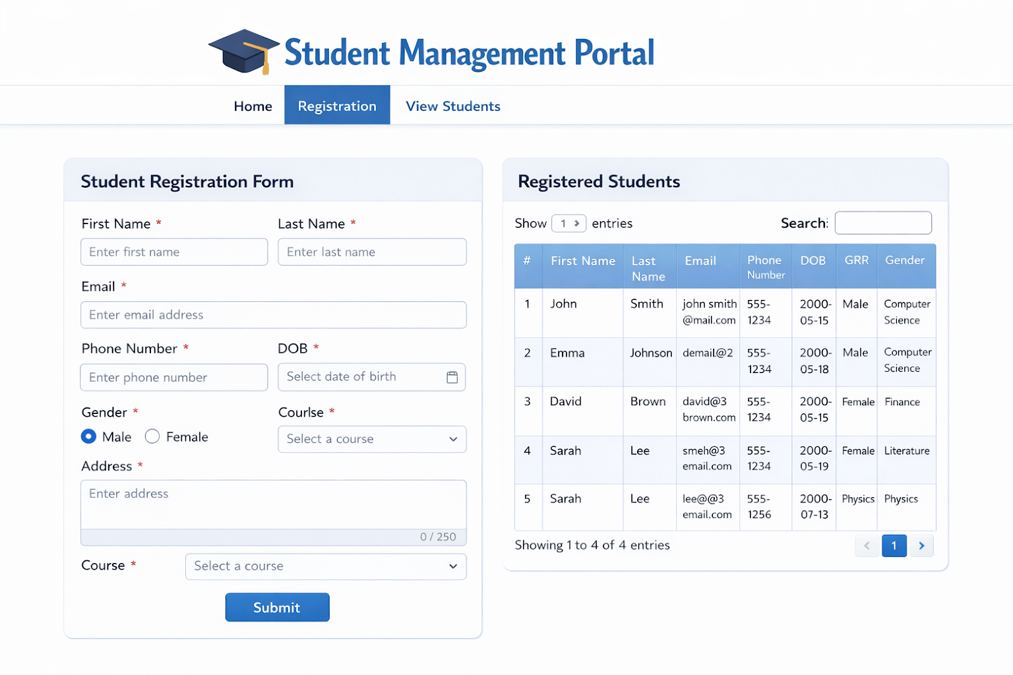Select page 1 in pagination
The image size is (1013, 675).
click(894, 546)
